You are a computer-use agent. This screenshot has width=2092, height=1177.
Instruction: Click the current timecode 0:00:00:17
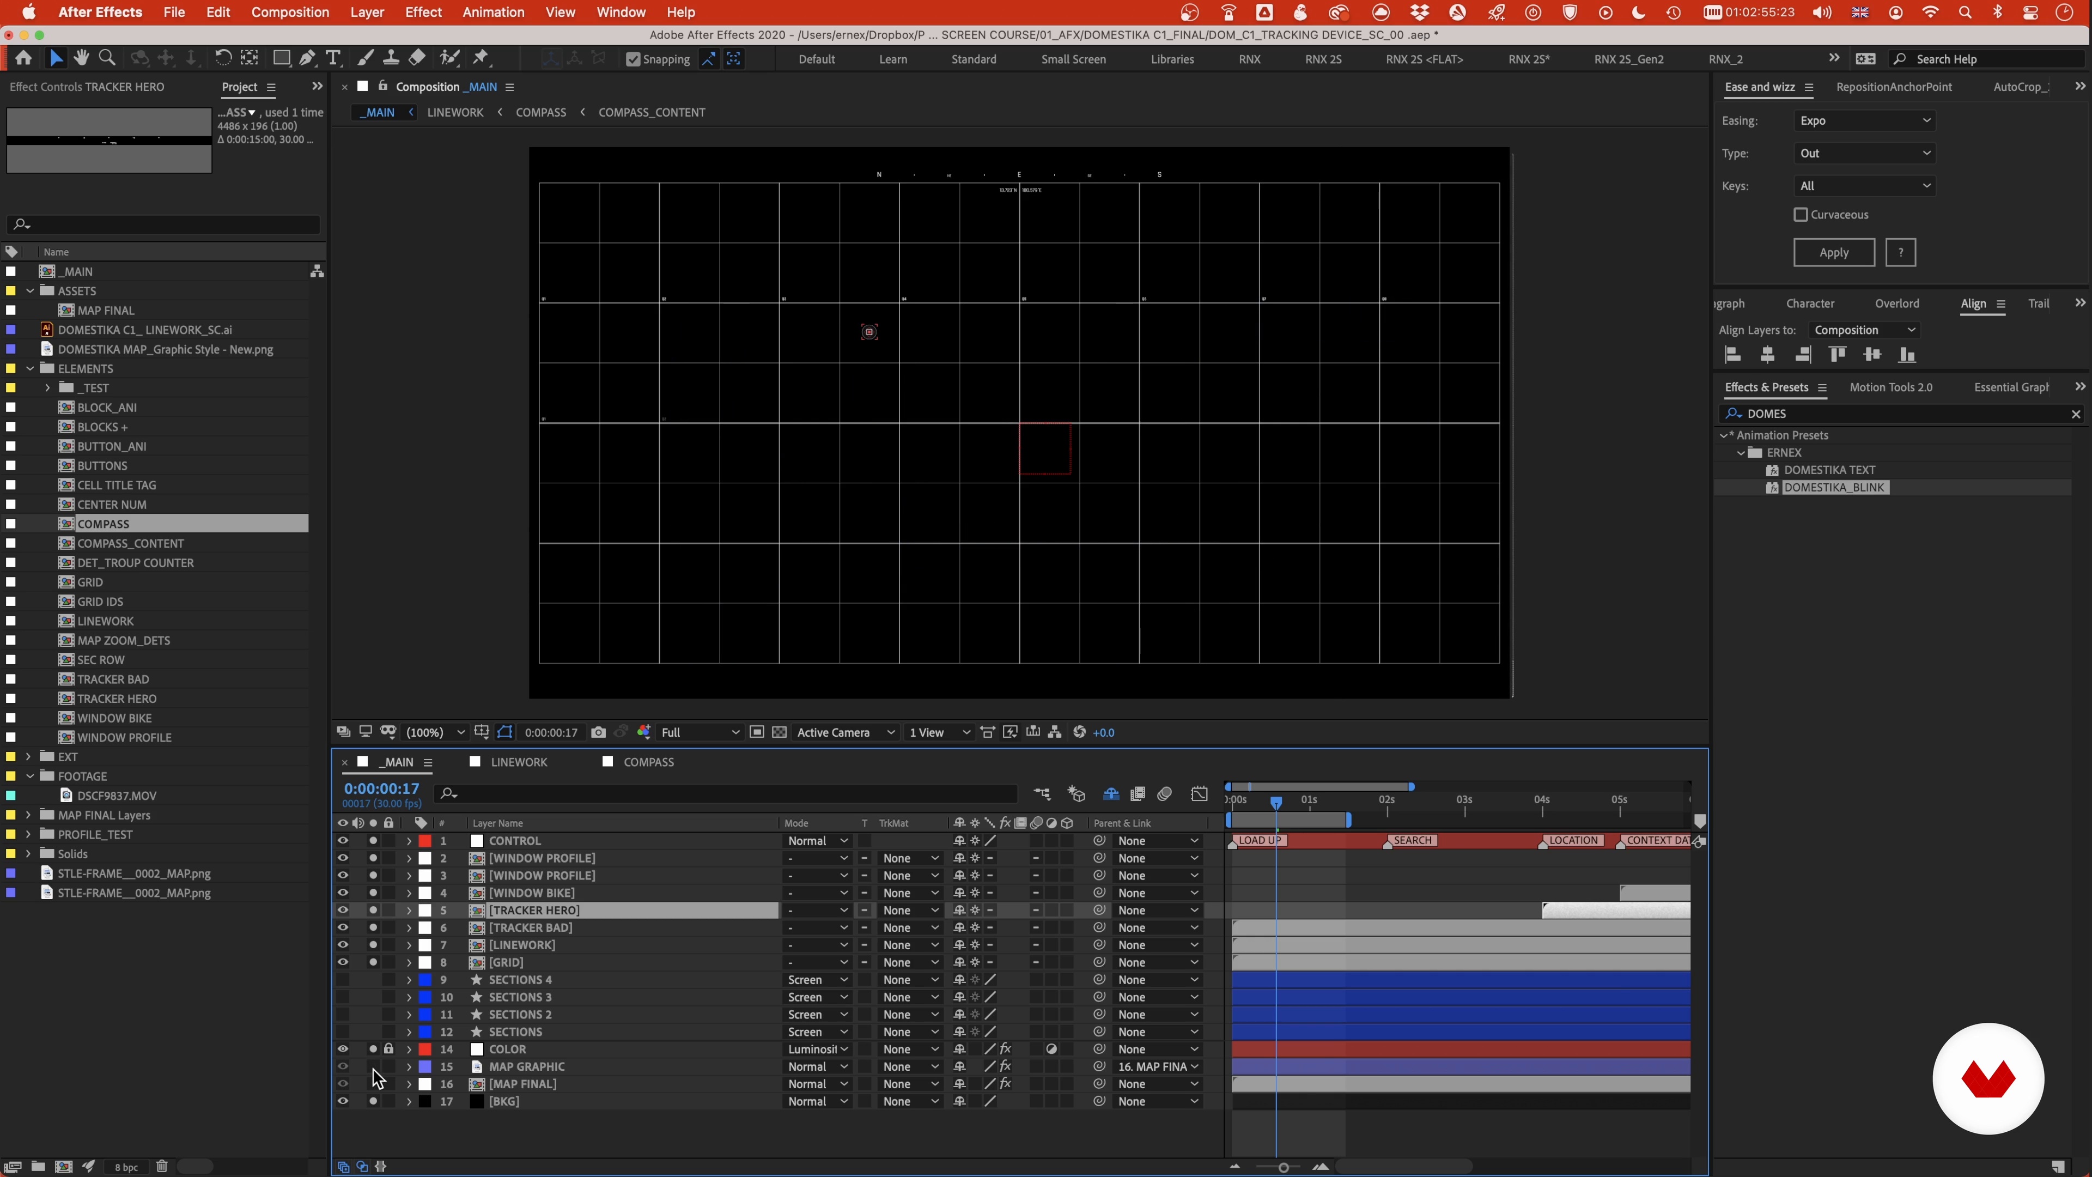tap(382, 788)
